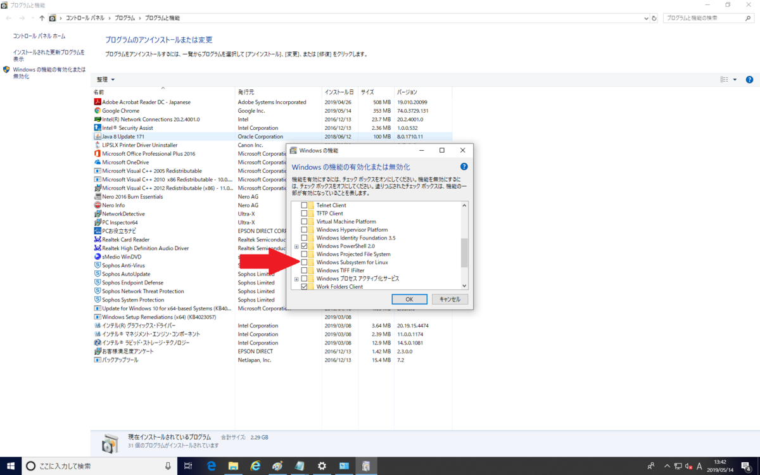Select the Microsoft Office Professional Plus 2016 icon
The height and width of the screenshot is (475, 760).
[98, 153]
